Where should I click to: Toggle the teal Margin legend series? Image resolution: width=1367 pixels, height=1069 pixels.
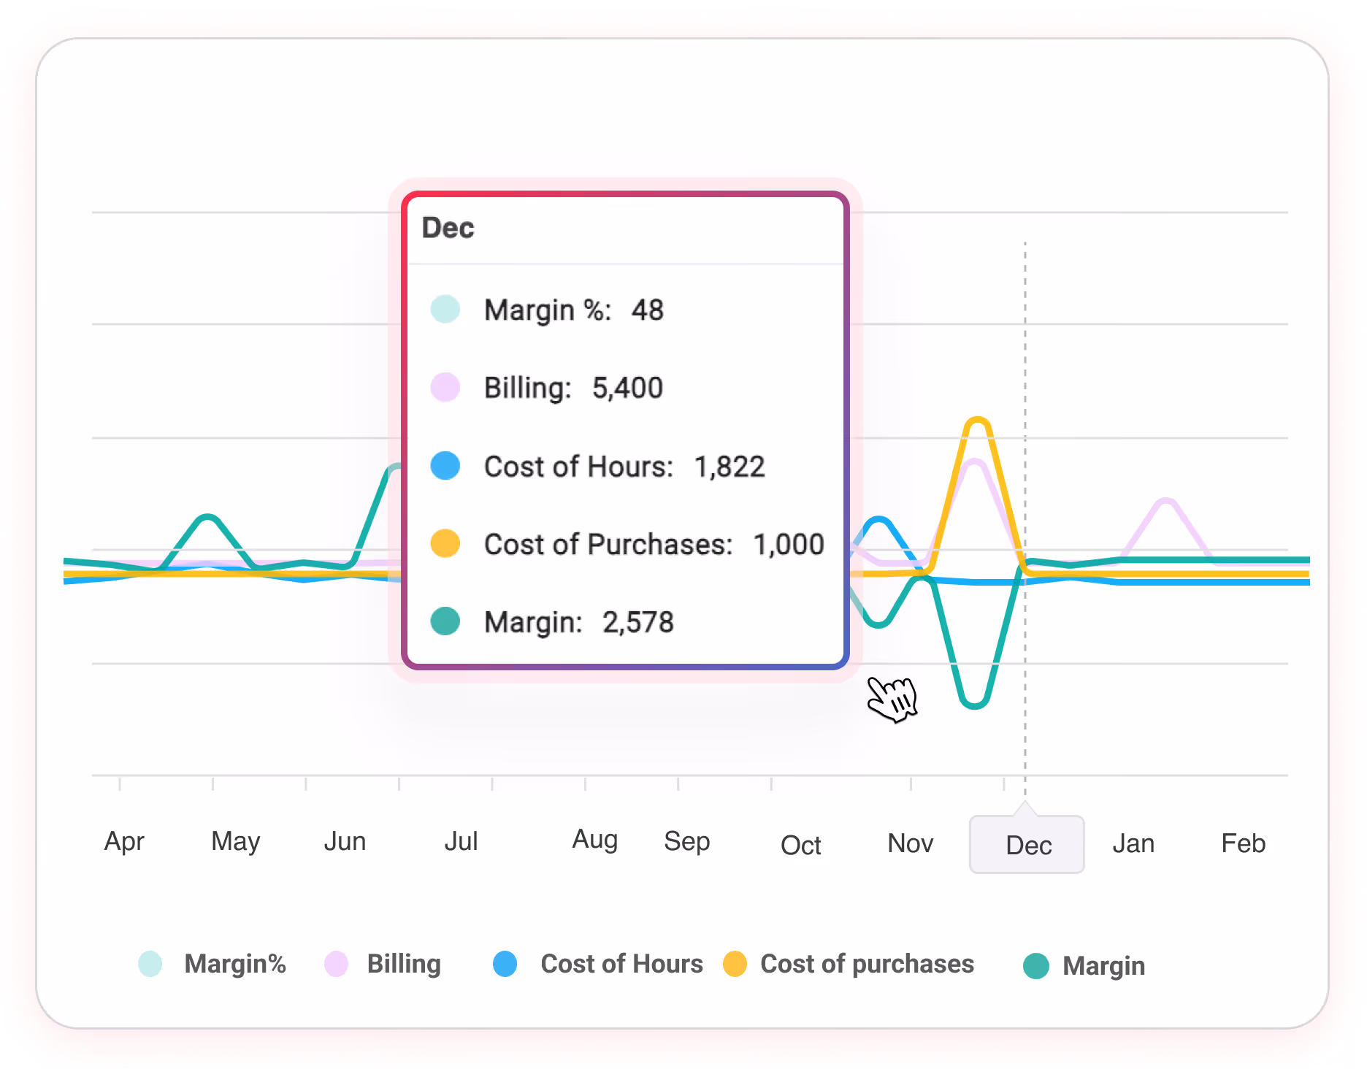(1084, 966)
